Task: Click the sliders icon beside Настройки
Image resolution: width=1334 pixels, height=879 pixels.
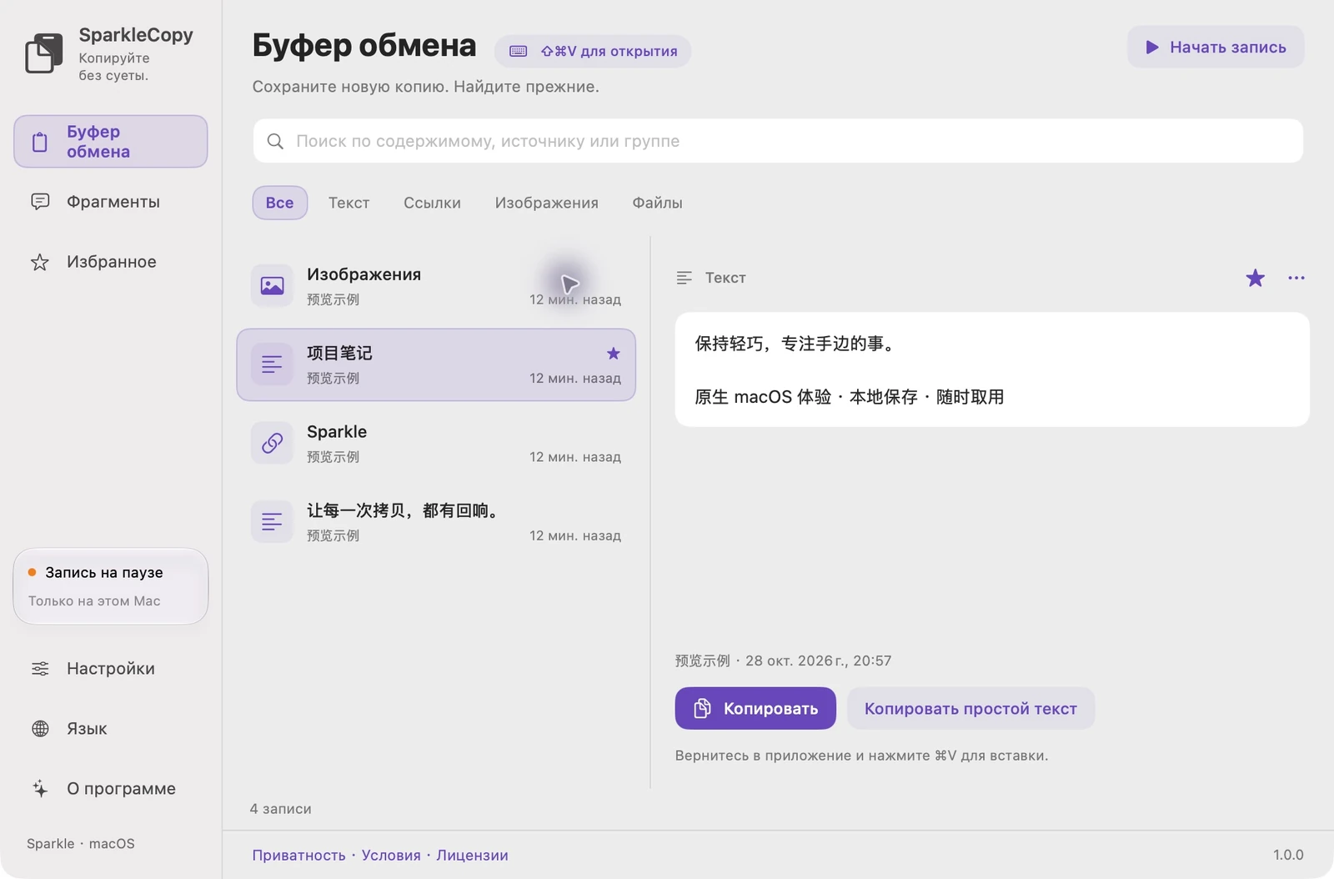Action: tap(40, 669)
